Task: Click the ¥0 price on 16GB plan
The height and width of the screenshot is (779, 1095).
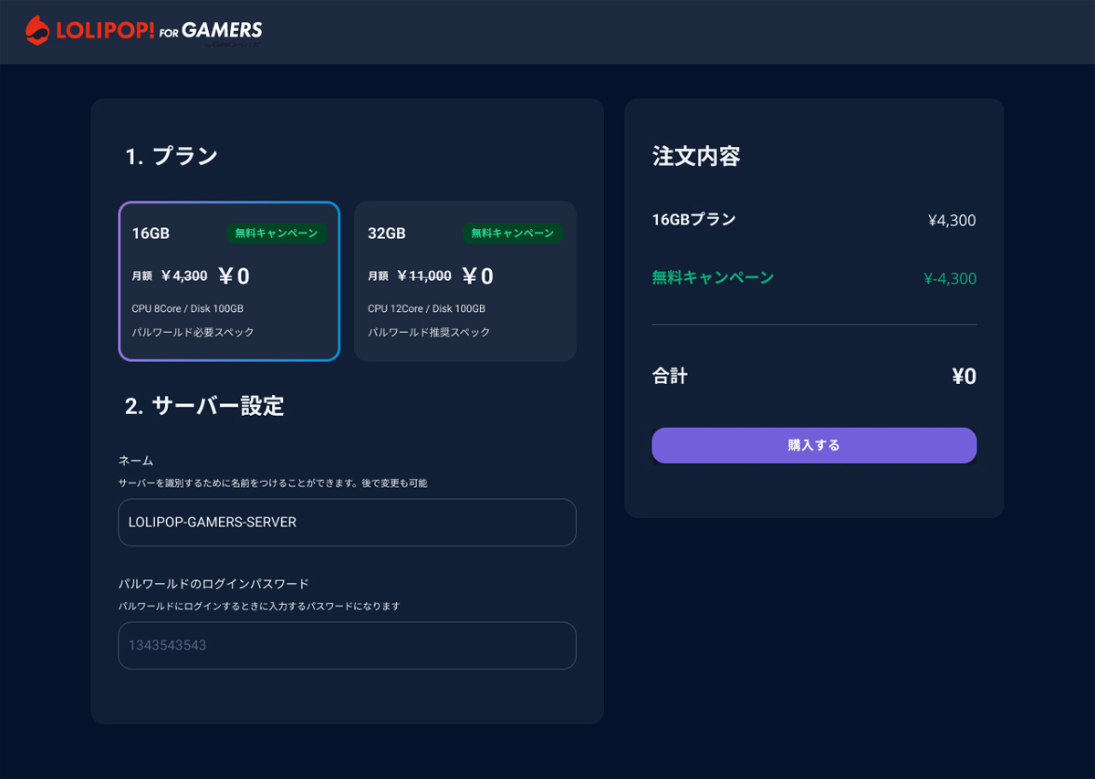Action: (234, 275)
